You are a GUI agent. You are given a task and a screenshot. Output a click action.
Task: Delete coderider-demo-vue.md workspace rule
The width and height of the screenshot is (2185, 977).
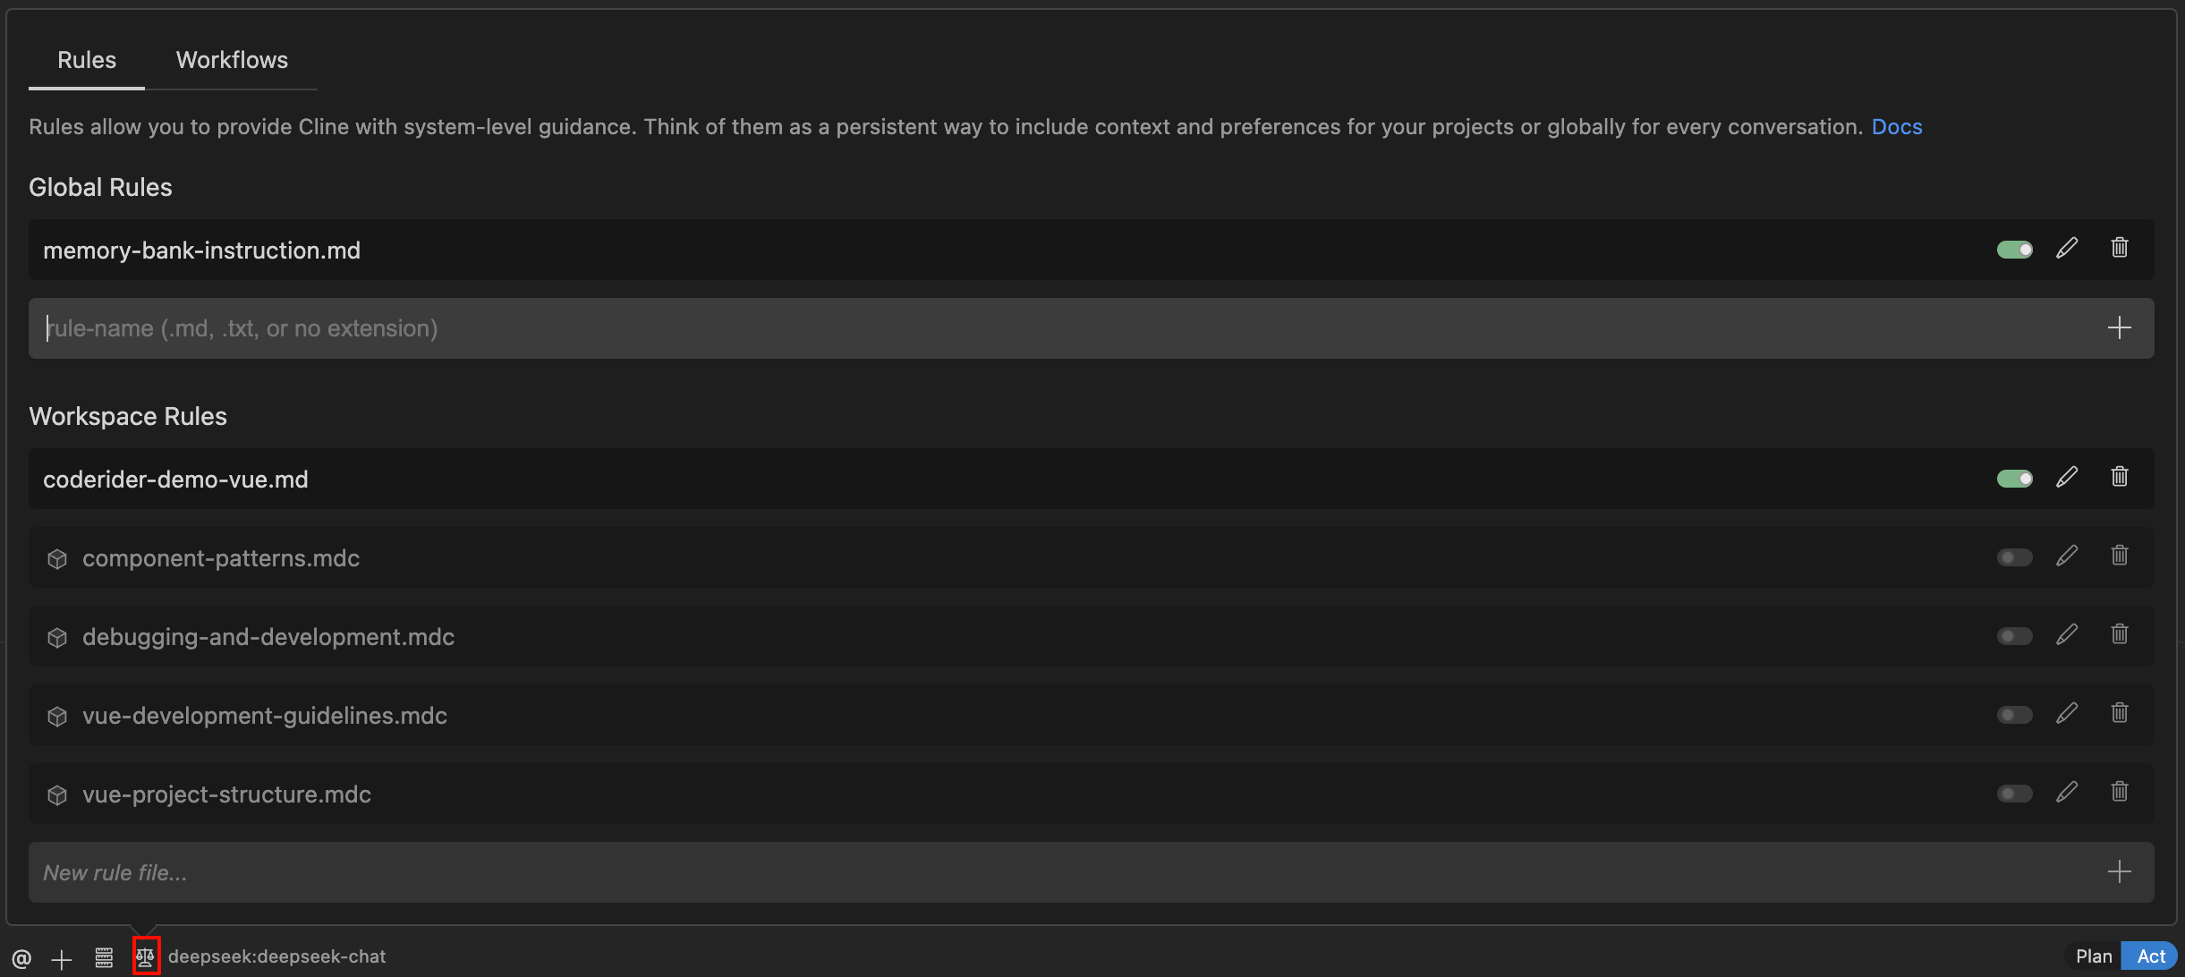[2120, 477]
